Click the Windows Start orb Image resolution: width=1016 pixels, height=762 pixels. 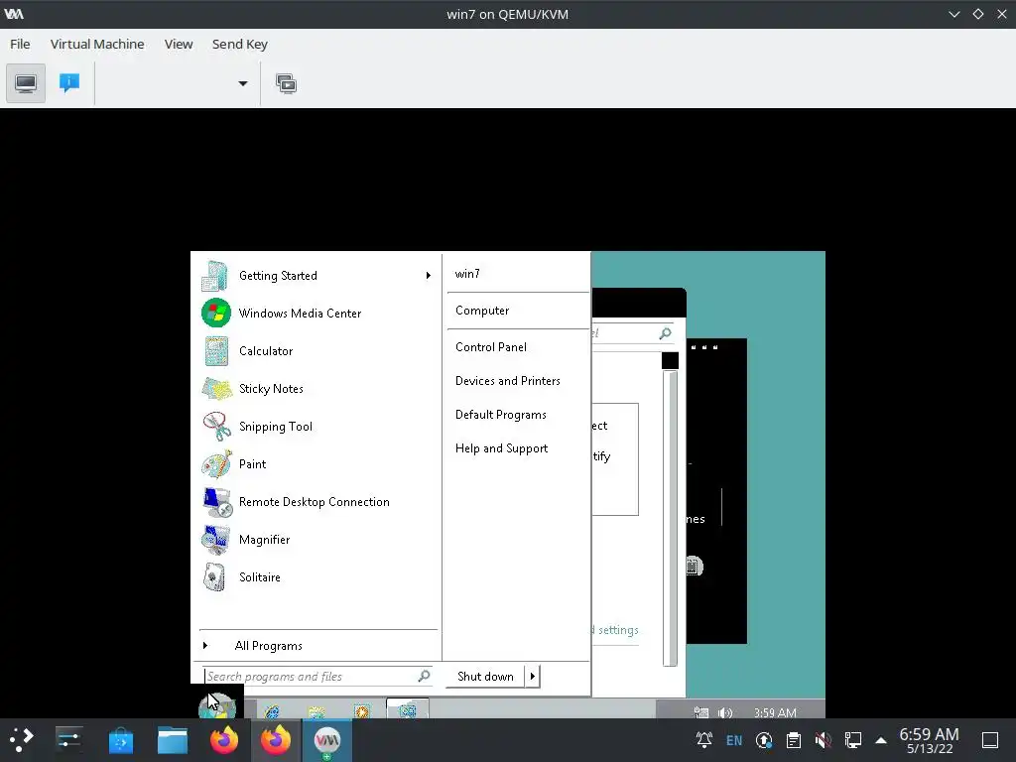tap(217, 705)
